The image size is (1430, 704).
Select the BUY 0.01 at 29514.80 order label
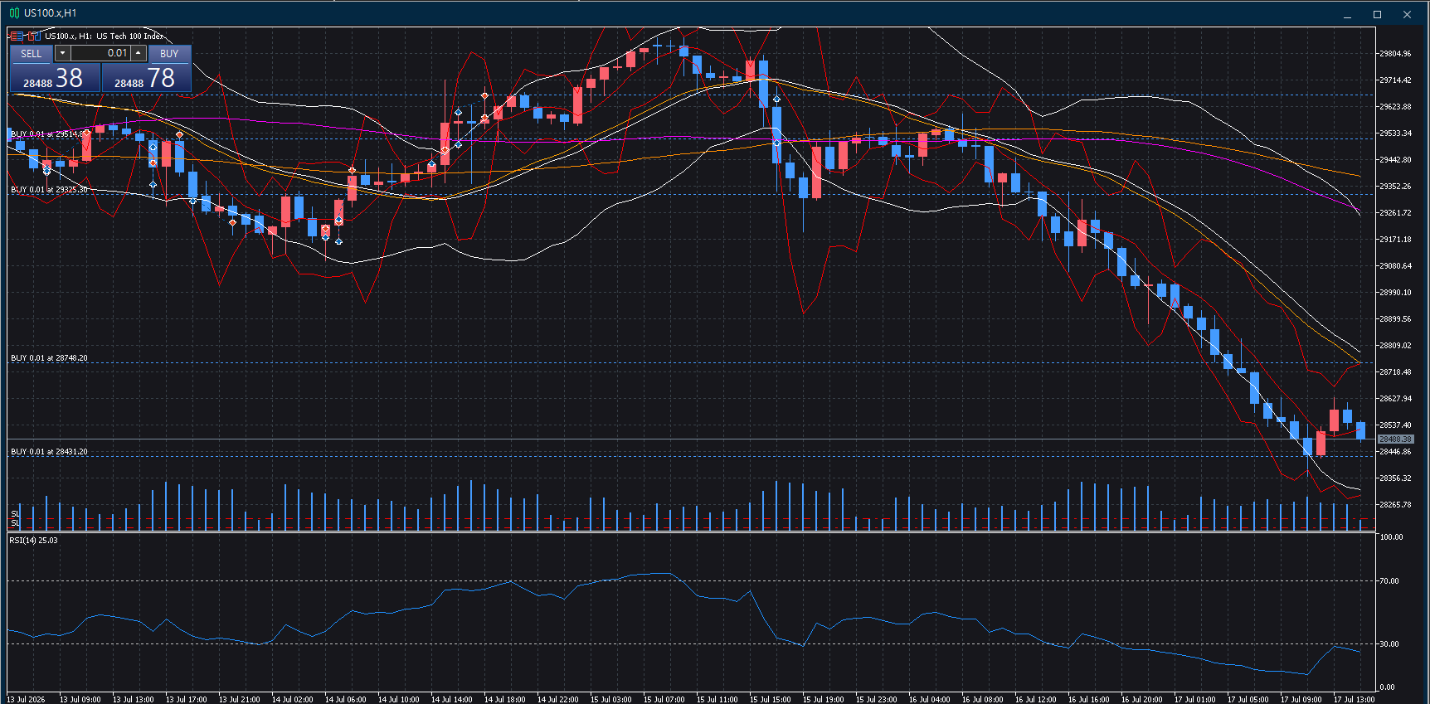pyautogui.click(x=47, y=134)
